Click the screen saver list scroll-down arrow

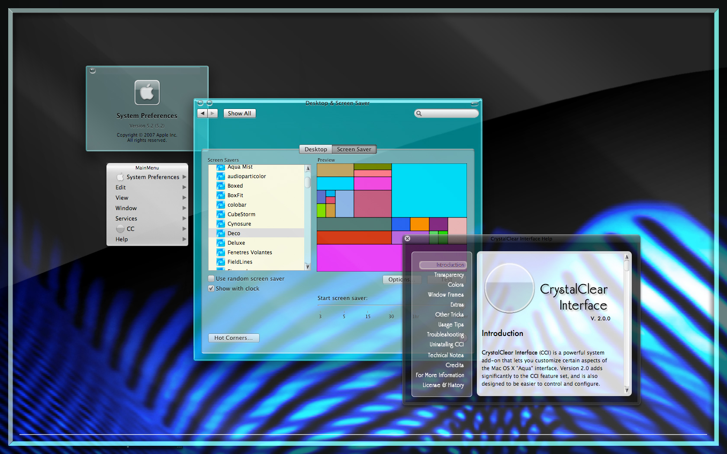[x=308, y=267]
